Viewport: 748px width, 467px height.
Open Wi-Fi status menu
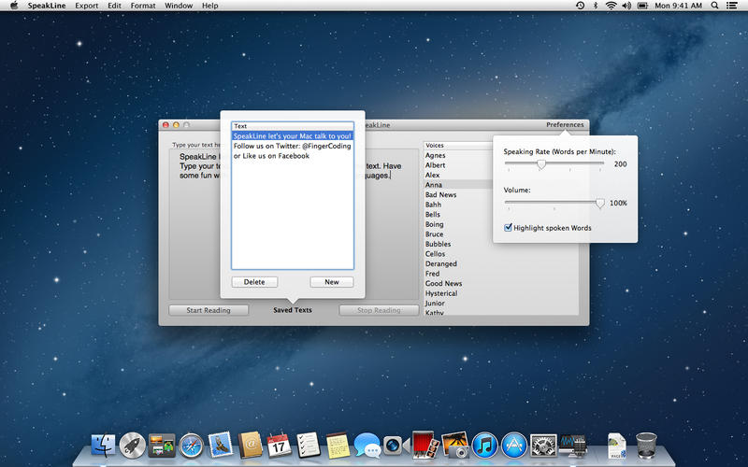(611, 6)
